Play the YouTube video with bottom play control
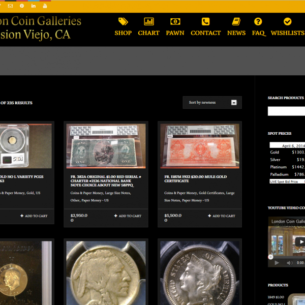This screenshot has height=305, width=305. pyautogui.click(x=277, y=263)
